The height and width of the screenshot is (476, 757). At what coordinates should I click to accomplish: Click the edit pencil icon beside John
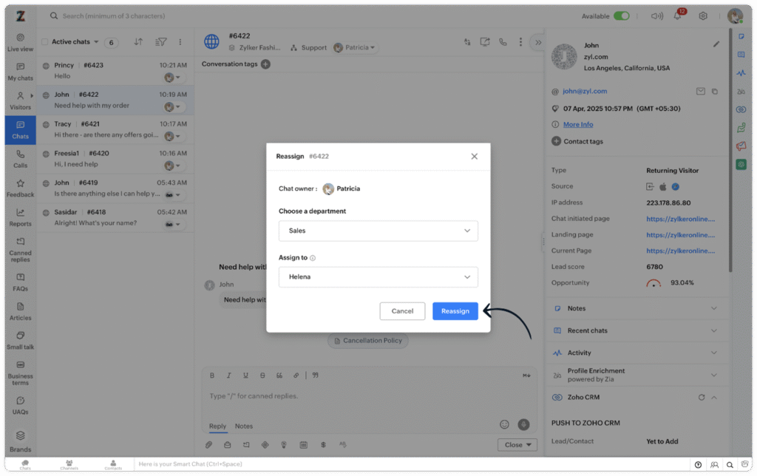pyautogui.click(x=716, y=44)
